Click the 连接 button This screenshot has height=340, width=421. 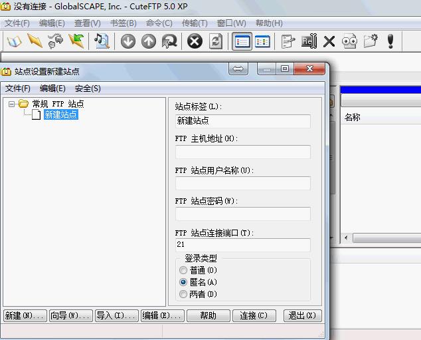254,315
